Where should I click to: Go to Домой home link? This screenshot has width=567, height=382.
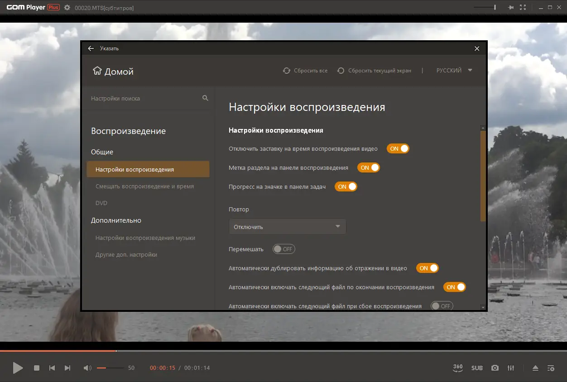point(113,71)
